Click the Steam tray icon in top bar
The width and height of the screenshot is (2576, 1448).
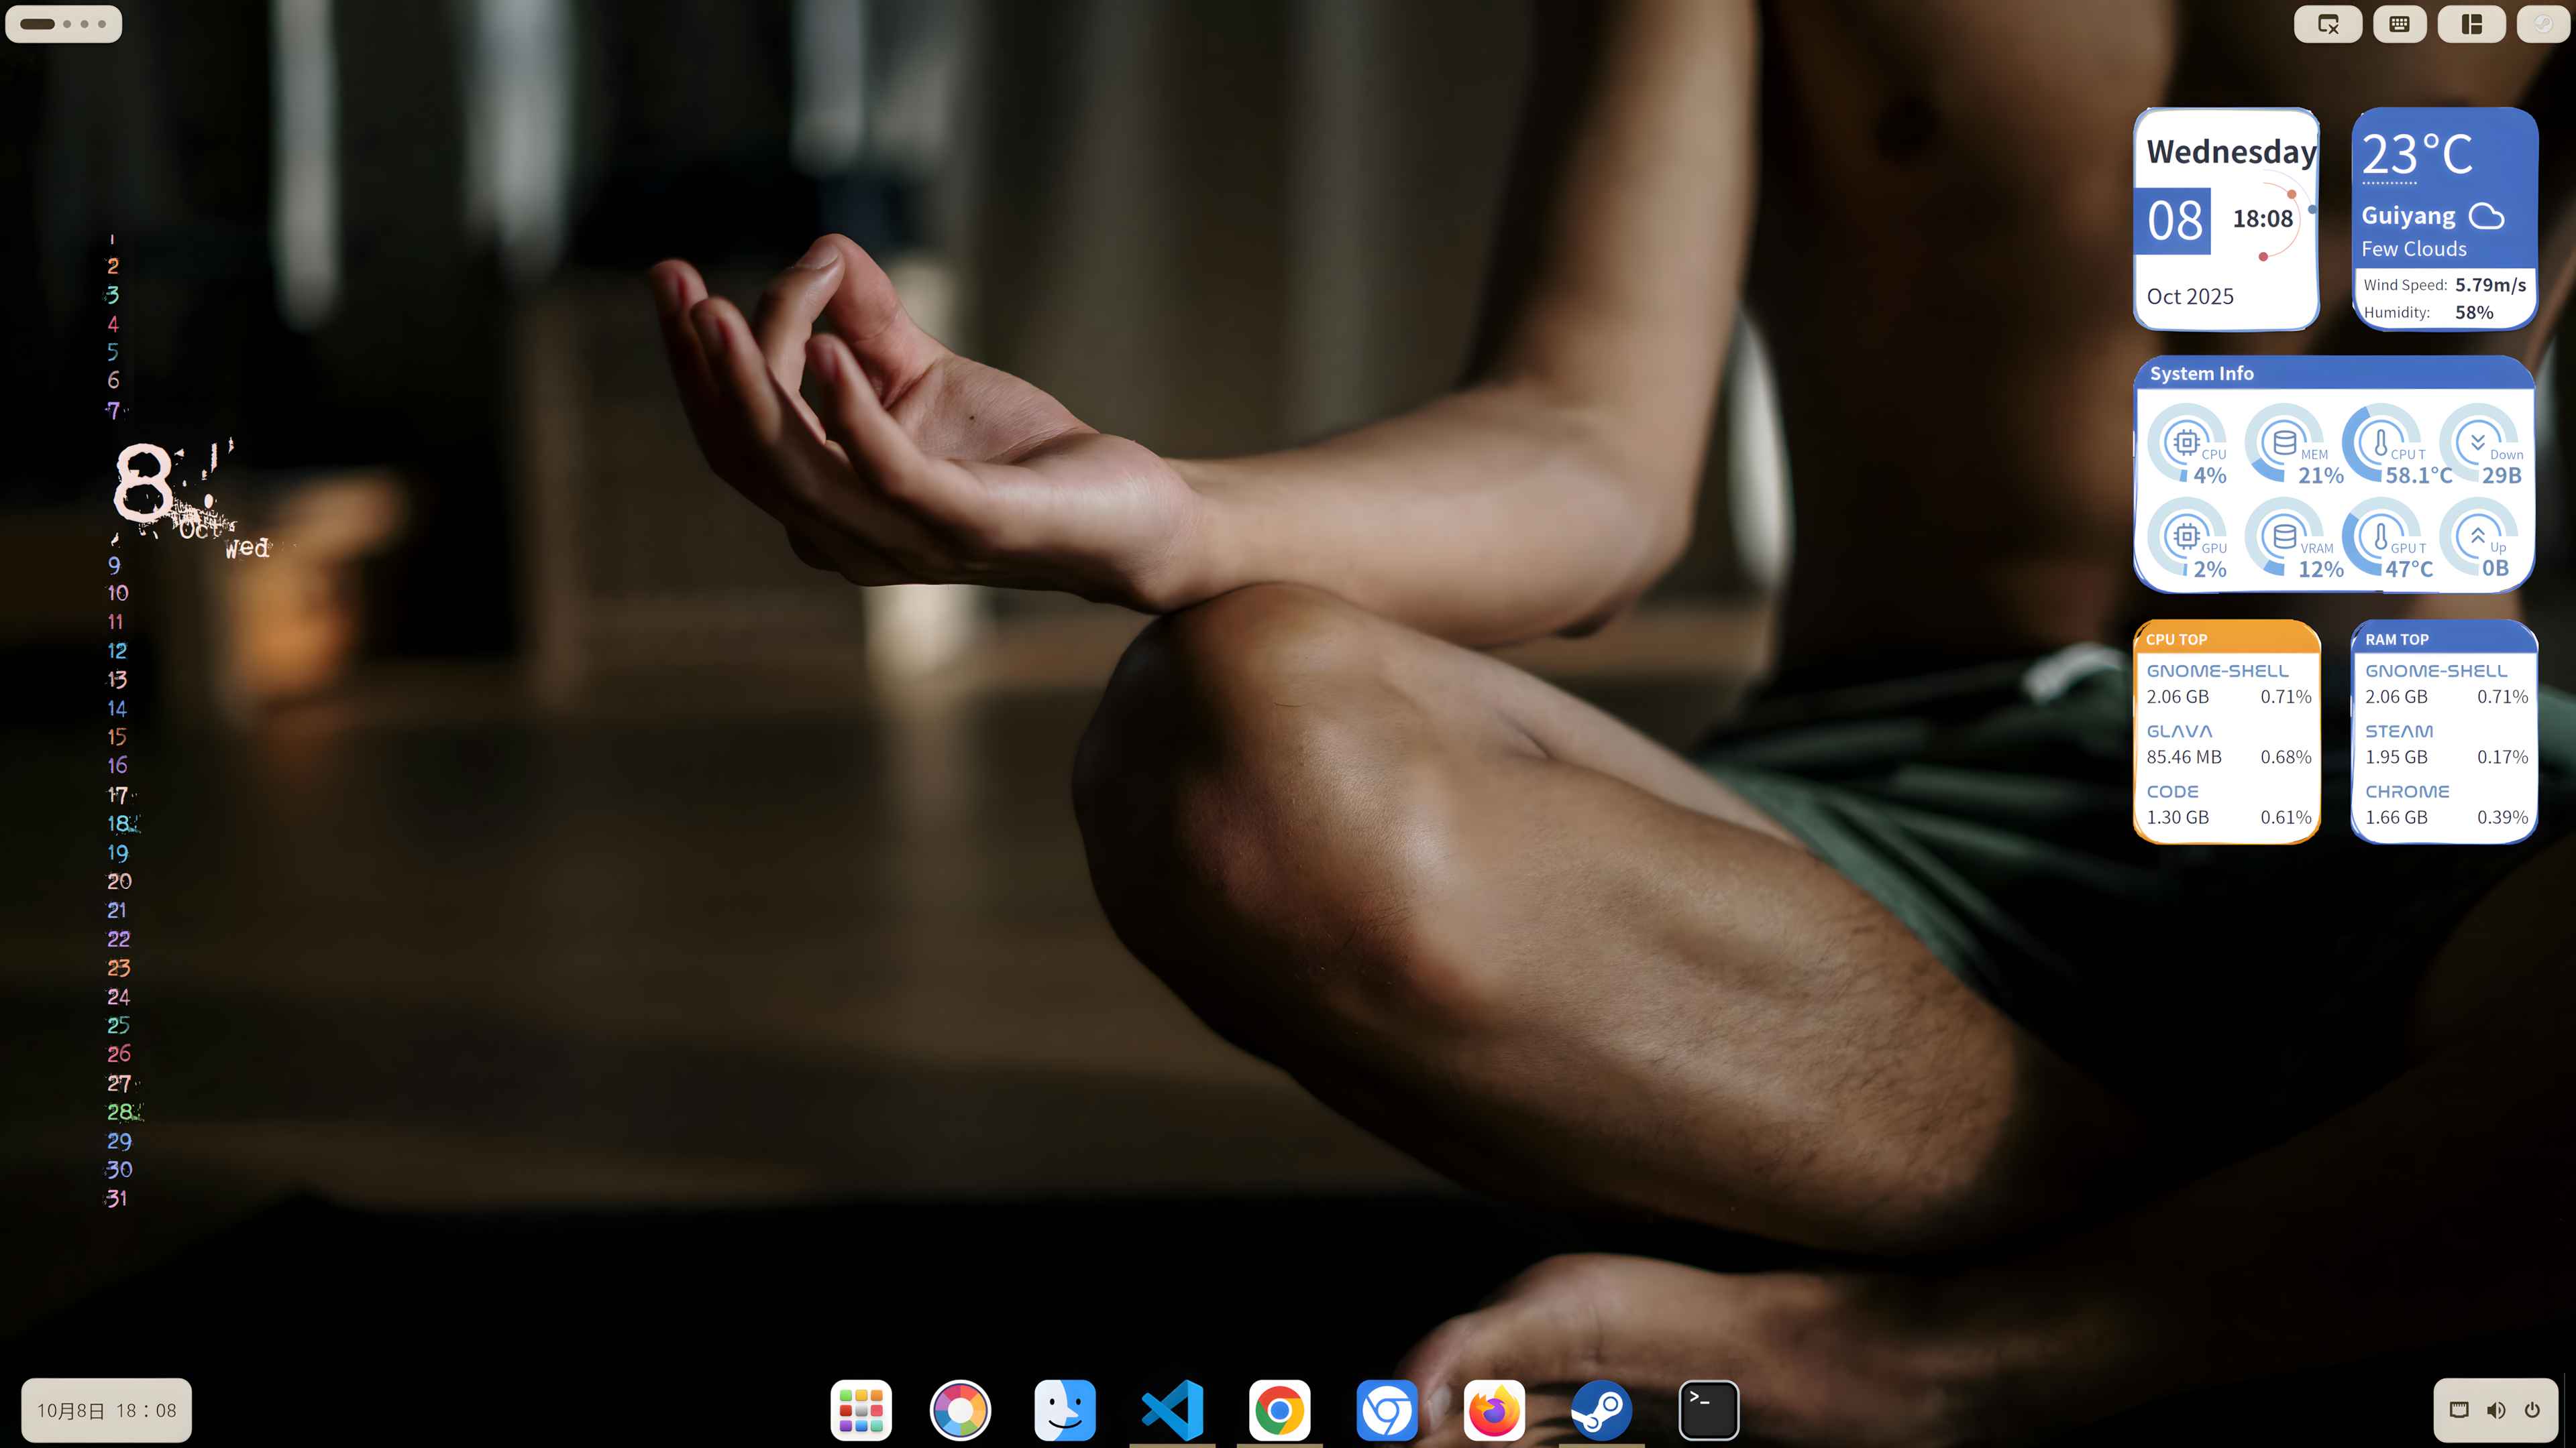[x=2543, y=24]
